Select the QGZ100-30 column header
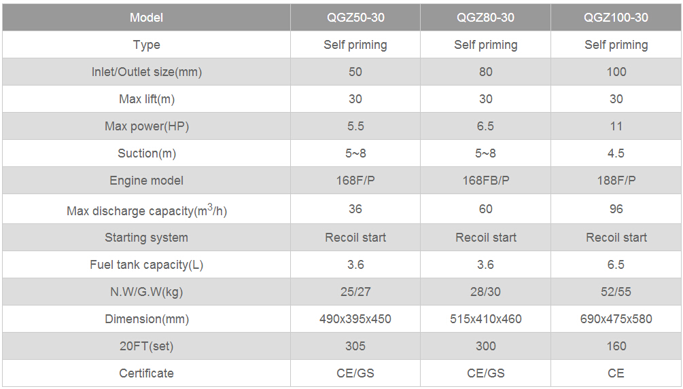This screenshot has height=389, width=683. click(x=616, y=18)
